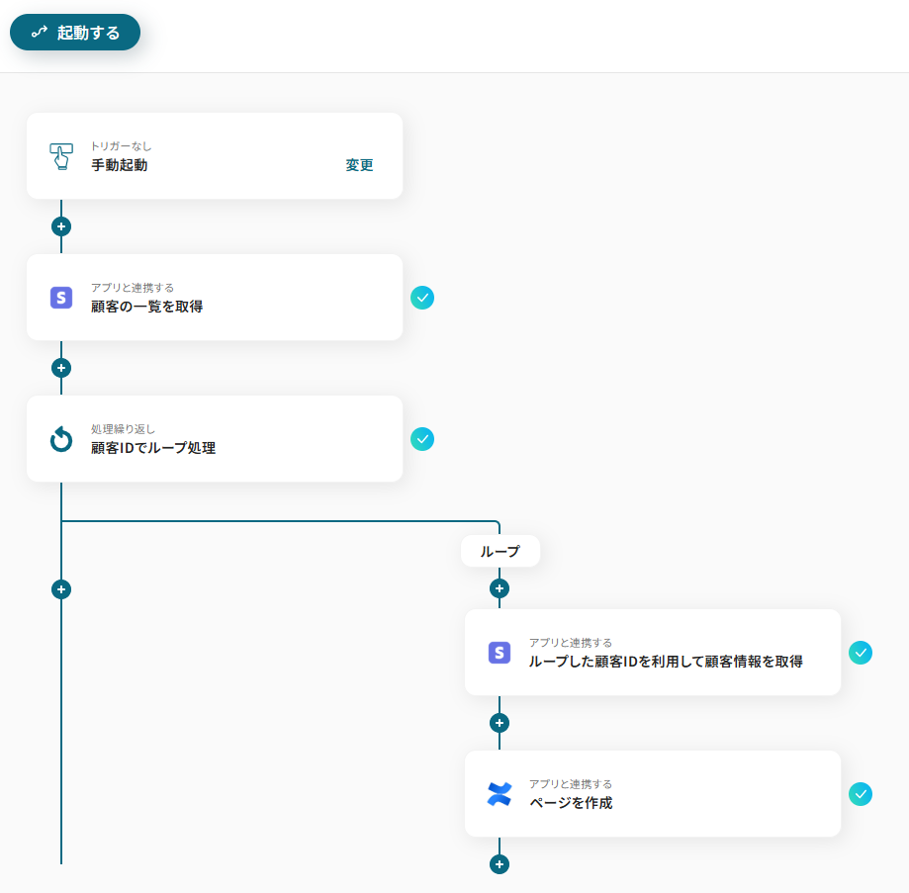Click the 起動する launch button
The width and height of the screenshot is (909, 893).
pyautogui.click(x=75, y=33)
